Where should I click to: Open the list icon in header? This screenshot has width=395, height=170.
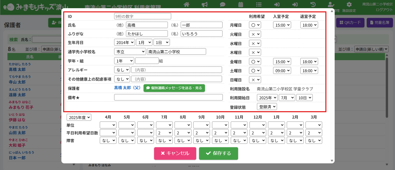pos(259,4)
